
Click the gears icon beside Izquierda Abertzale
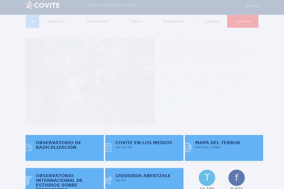pos(108,180)
